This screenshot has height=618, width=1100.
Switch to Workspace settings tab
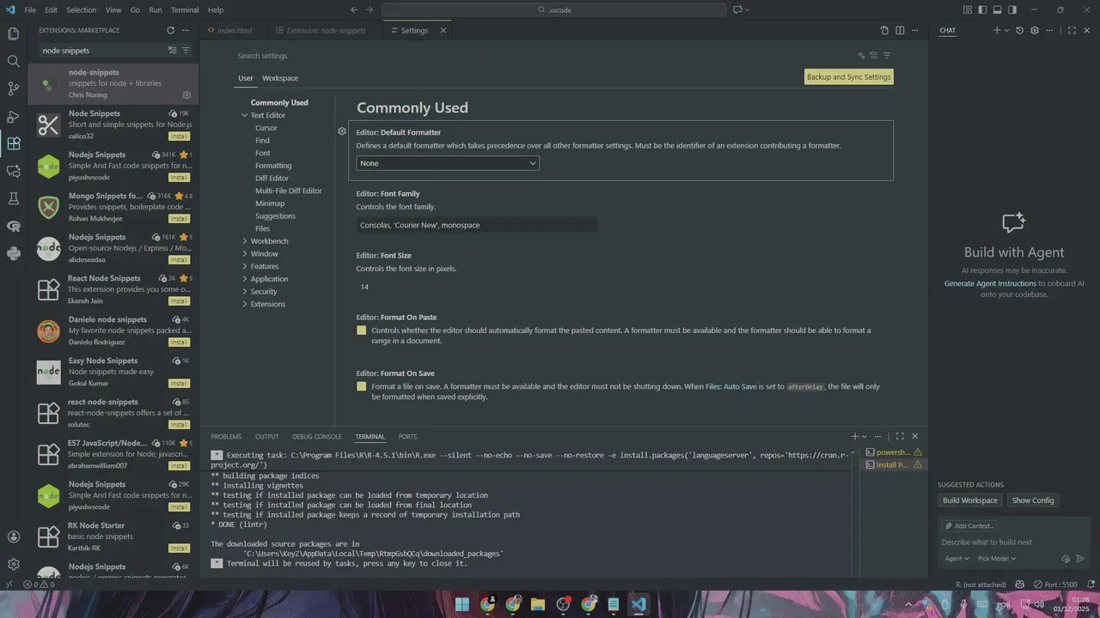coord(280,78)
